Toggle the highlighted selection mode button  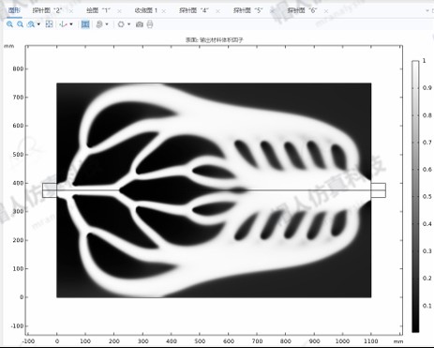[85, 24]
